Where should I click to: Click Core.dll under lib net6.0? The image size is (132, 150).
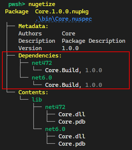(72, 136)
